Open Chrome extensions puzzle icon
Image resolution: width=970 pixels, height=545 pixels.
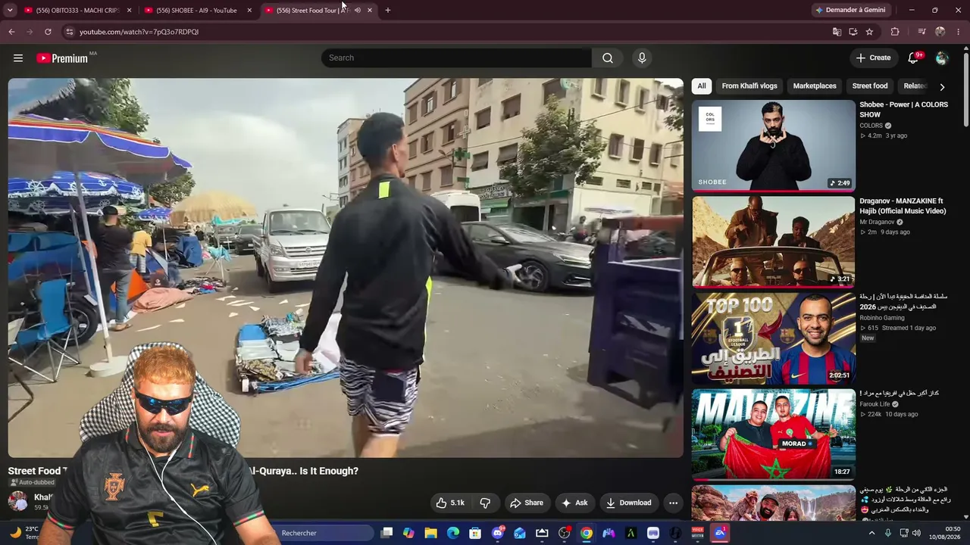[x=895, y=32]
